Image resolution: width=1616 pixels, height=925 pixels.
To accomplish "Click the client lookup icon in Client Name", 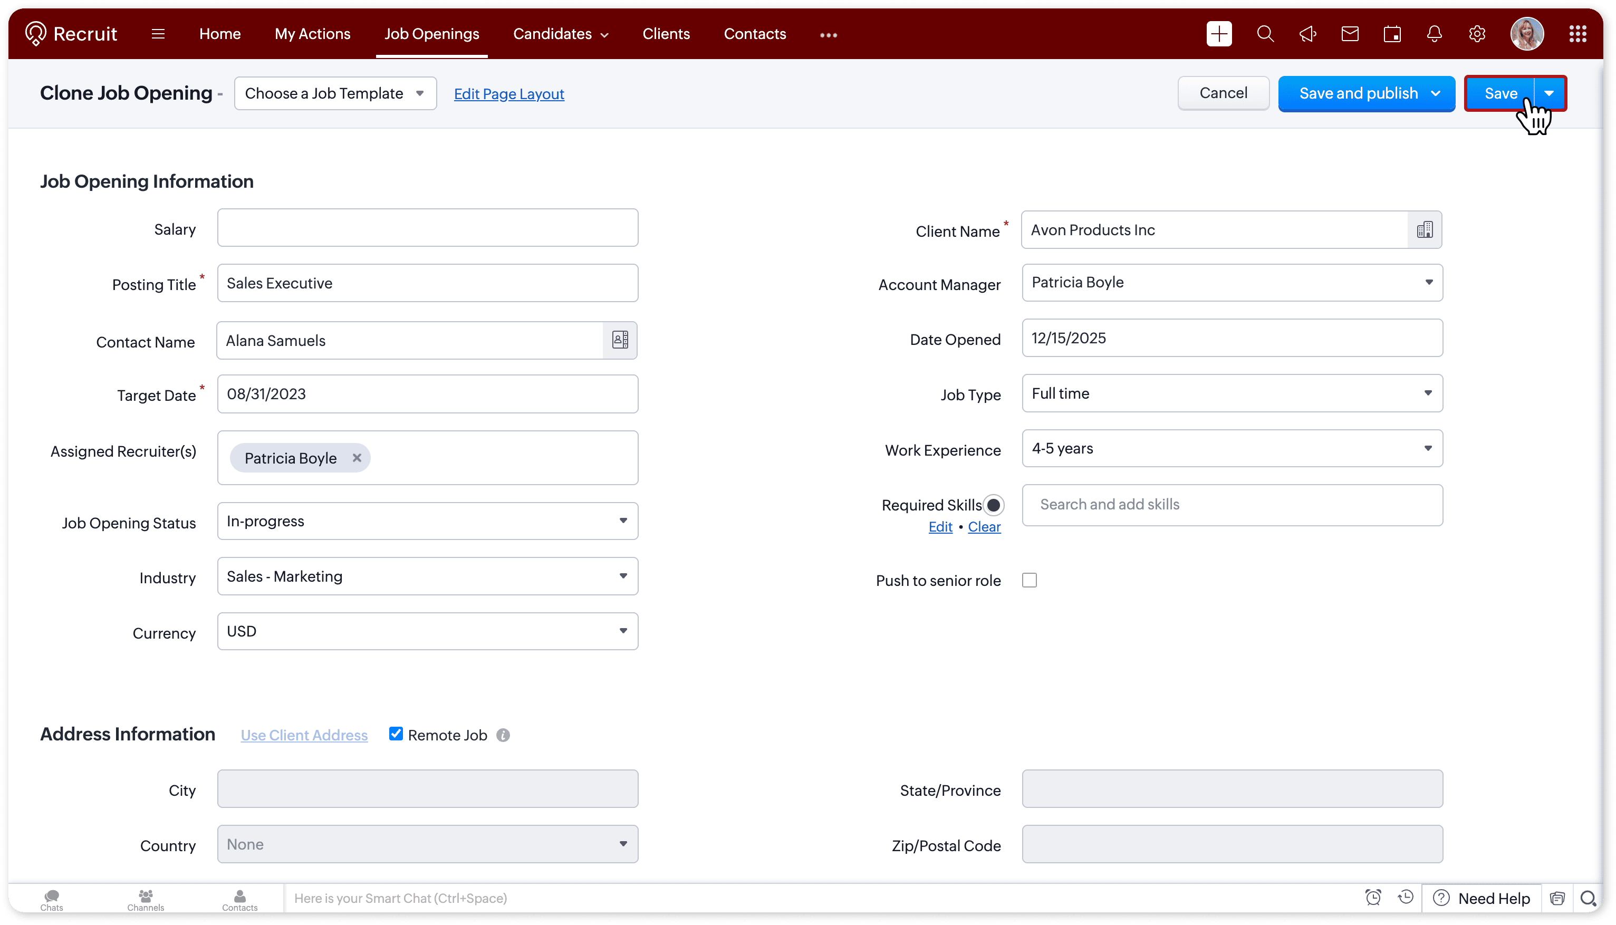I will (x=1424, y=229).
